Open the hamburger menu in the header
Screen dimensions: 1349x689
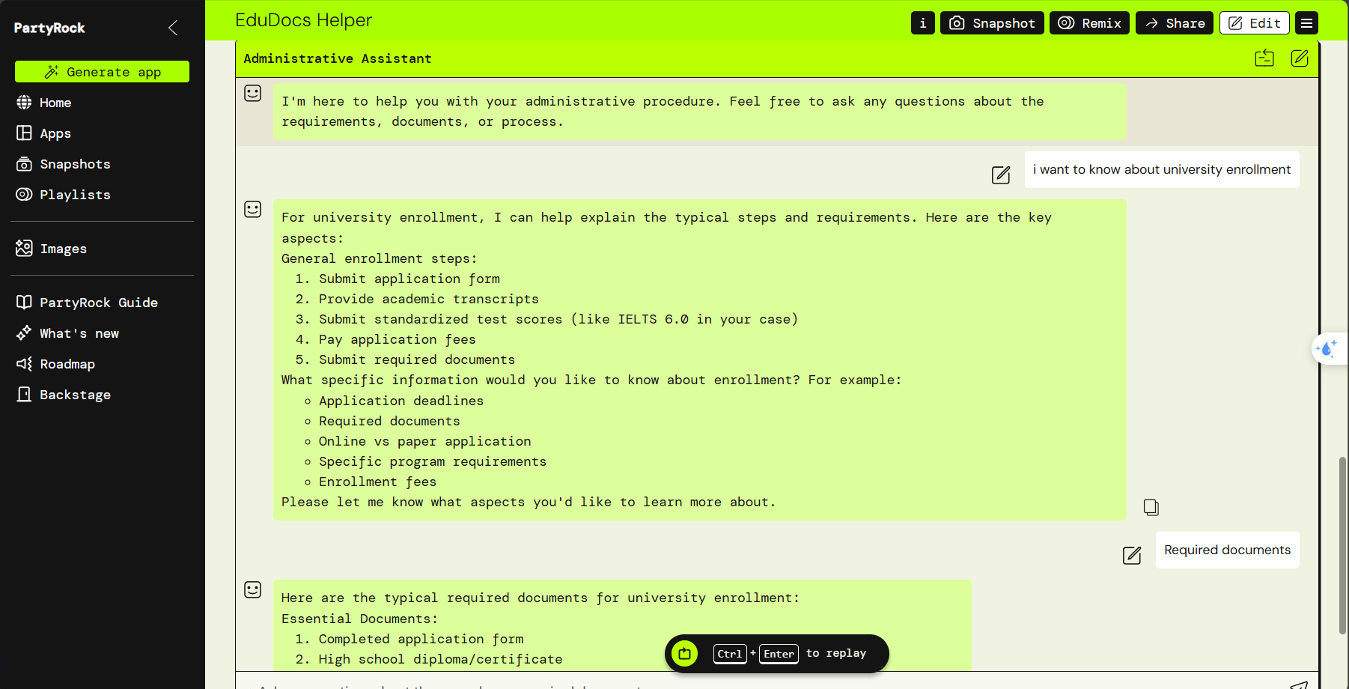1306,23
